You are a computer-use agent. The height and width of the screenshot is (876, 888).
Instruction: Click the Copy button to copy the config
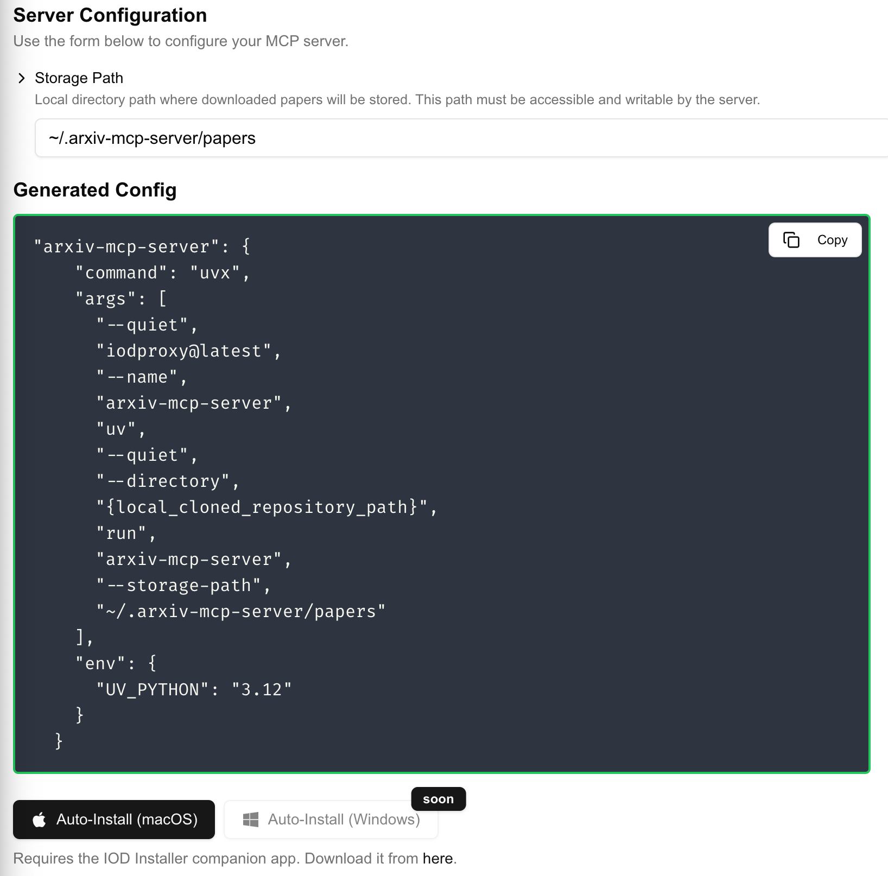point(814,239)
